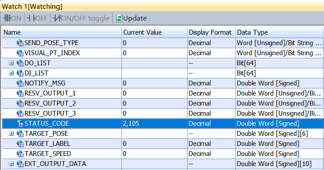Click the OFF contact toolbar button

(37, 18)
